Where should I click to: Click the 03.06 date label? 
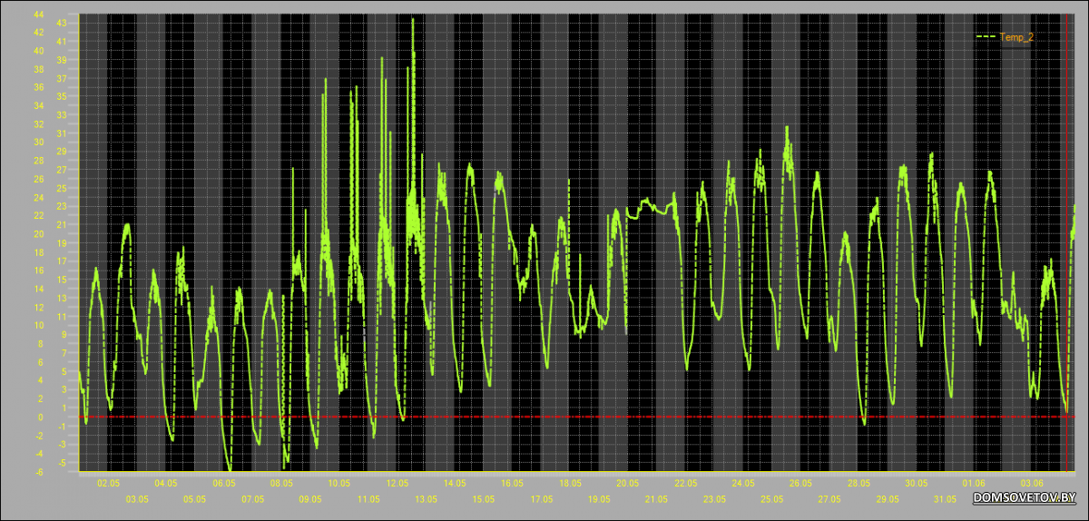point(1032,484)
